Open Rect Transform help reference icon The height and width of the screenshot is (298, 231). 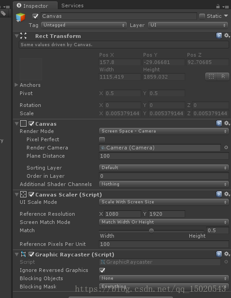click(x=219, y=36)
